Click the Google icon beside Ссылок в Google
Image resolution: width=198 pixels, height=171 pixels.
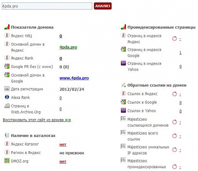tap(123, 102)
